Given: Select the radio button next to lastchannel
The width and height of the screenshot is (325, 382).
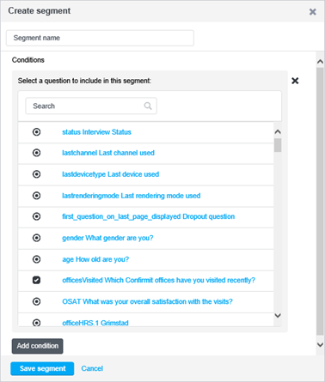Looking at the screenshot, I should click(36, 153).
